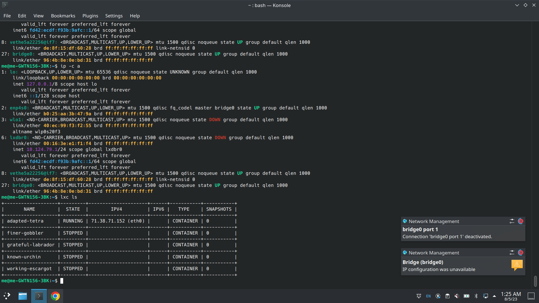Open the KDE application launcher

click(x=7, y=296)
